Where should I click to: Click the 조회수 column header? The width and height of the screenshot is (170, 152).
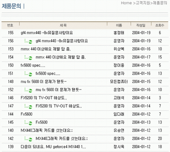[x=160, y=25]
